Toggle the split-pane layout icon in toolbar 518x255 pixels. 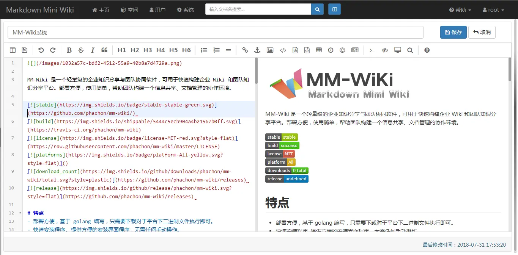pos(13,50)
